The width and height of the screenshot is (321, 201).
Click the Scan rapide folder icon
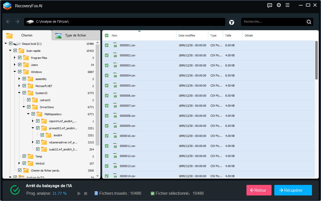point(21,51)
